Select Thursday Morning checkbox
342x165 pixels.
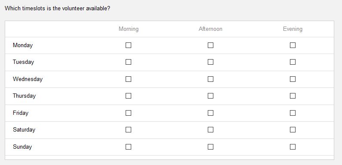(129, 96)
